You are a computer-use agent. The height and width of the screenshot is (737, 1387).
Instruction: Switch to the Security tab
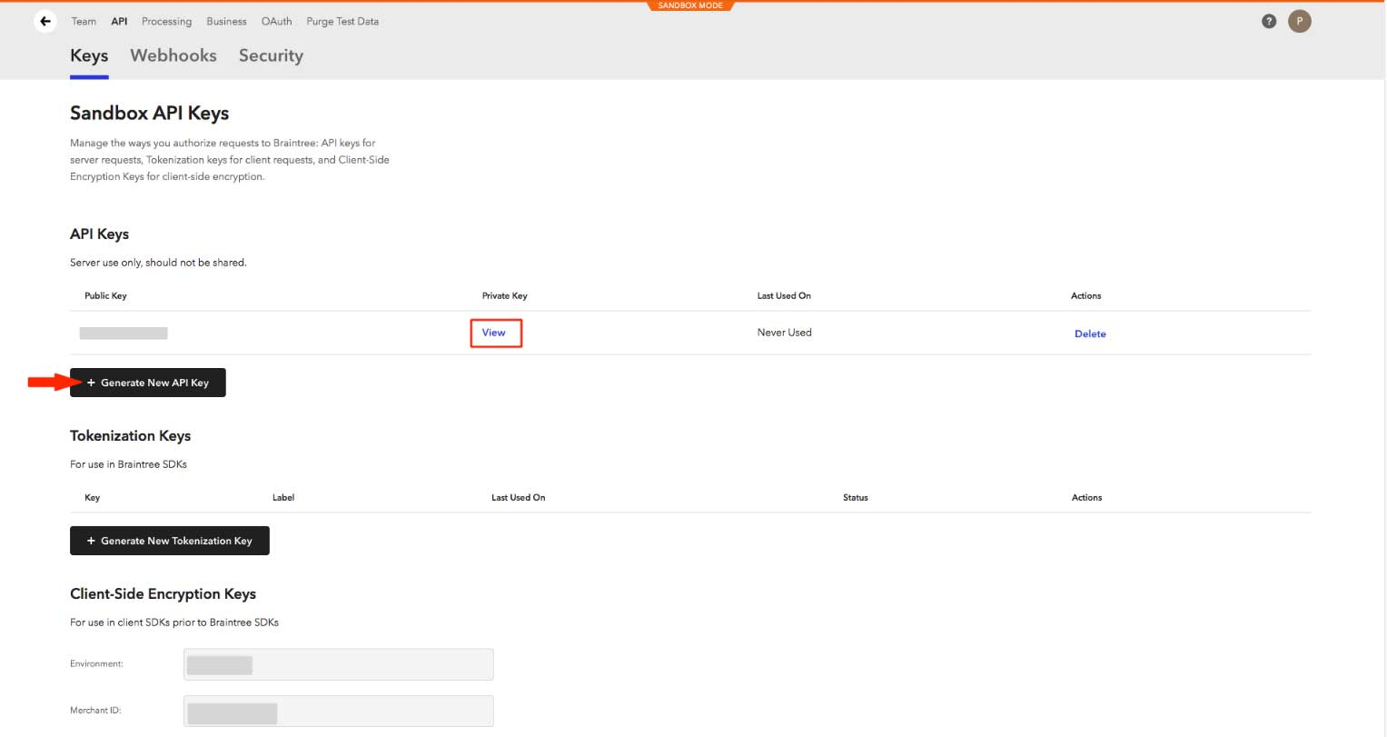click(x=271, y=55)
